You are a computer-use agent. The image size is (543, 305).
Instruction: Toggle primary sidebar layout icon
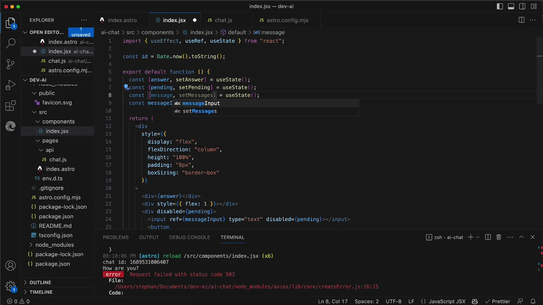[500, 6]
